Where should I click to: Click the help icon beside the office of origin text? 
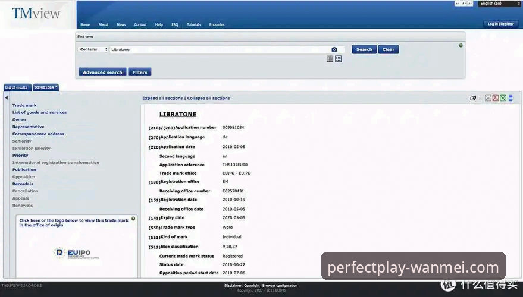point(133,219)
